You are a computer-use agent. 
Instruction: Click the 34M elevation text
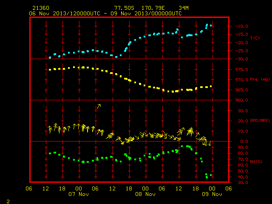point(184,8)
